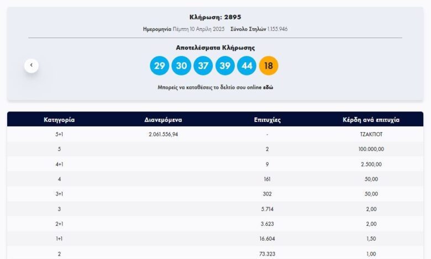The image size is (431, 259).
Task: Click the 'Επιτυχίες' column header
Action: pos(267,120)
